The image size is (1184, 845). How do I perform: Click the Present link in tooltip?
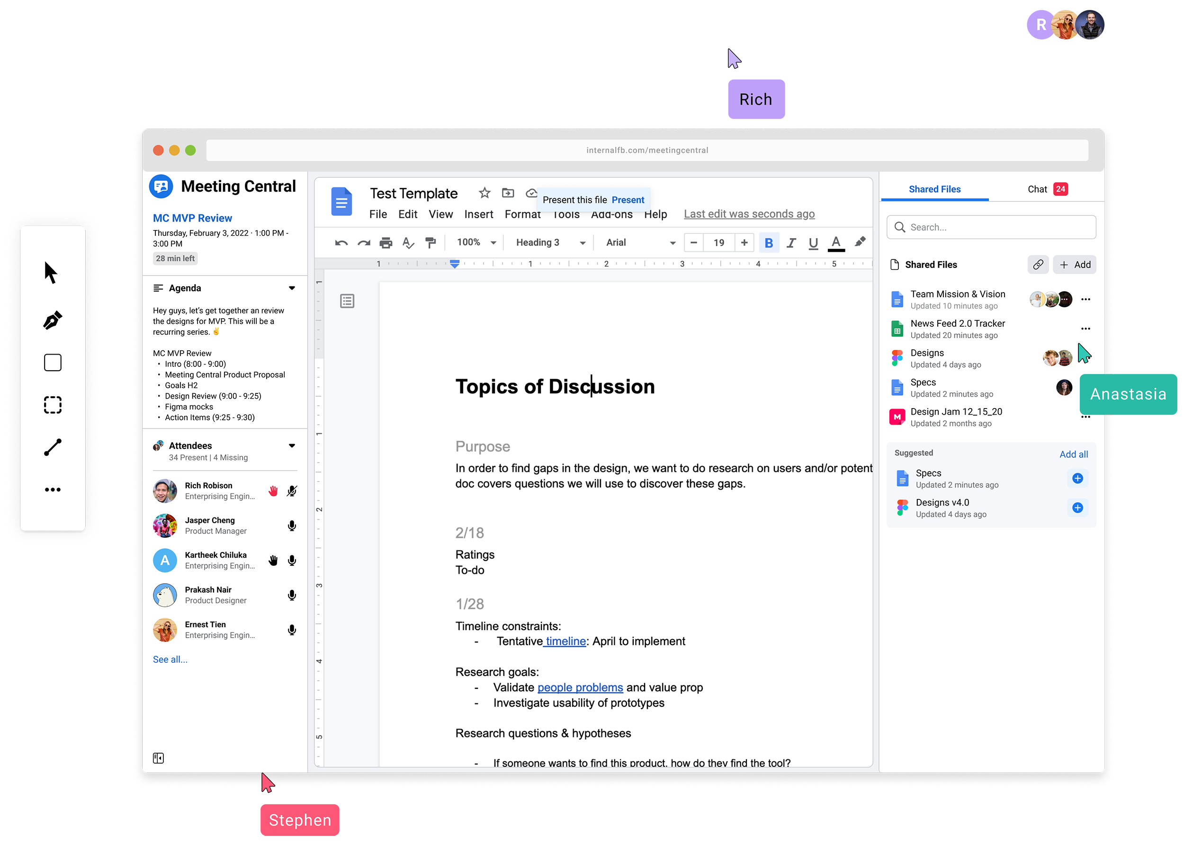[x=628, y=200]
